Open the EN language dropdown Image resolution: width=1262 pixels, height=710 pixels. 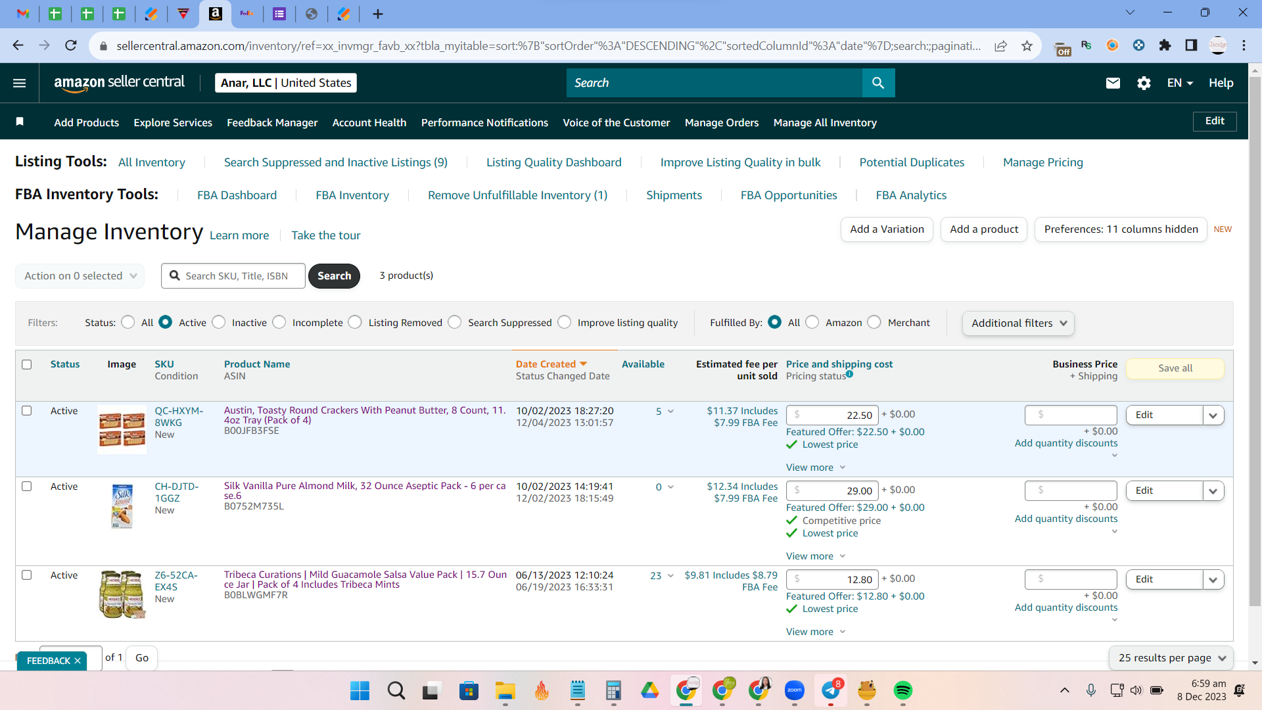(x=1180, y=83)
